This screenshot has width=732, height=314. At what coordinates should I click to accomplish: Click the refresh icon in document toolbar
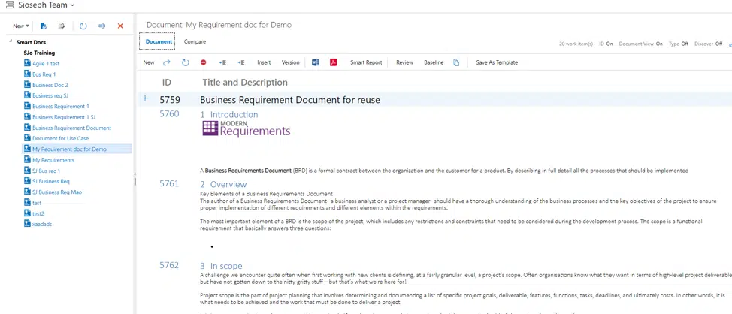coord(185,62)
